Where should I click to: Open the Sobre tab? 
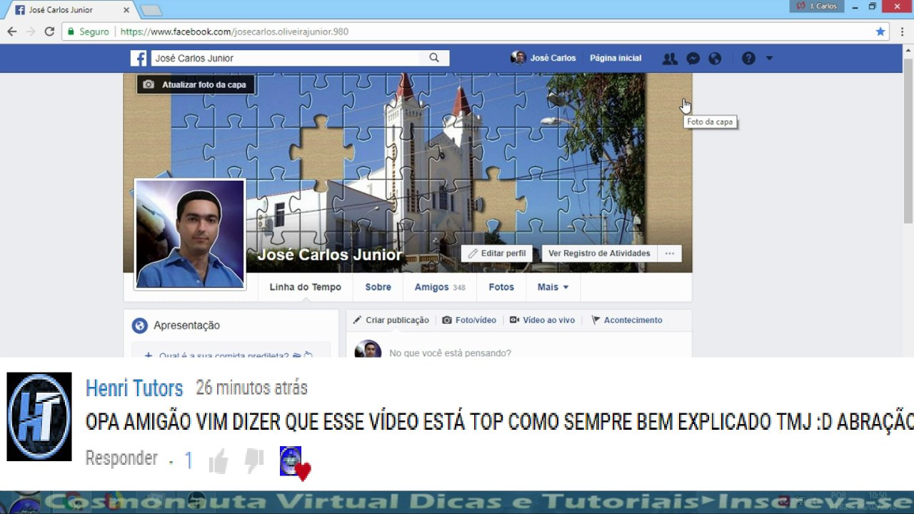pyautogui.click(x=378, y=287)
